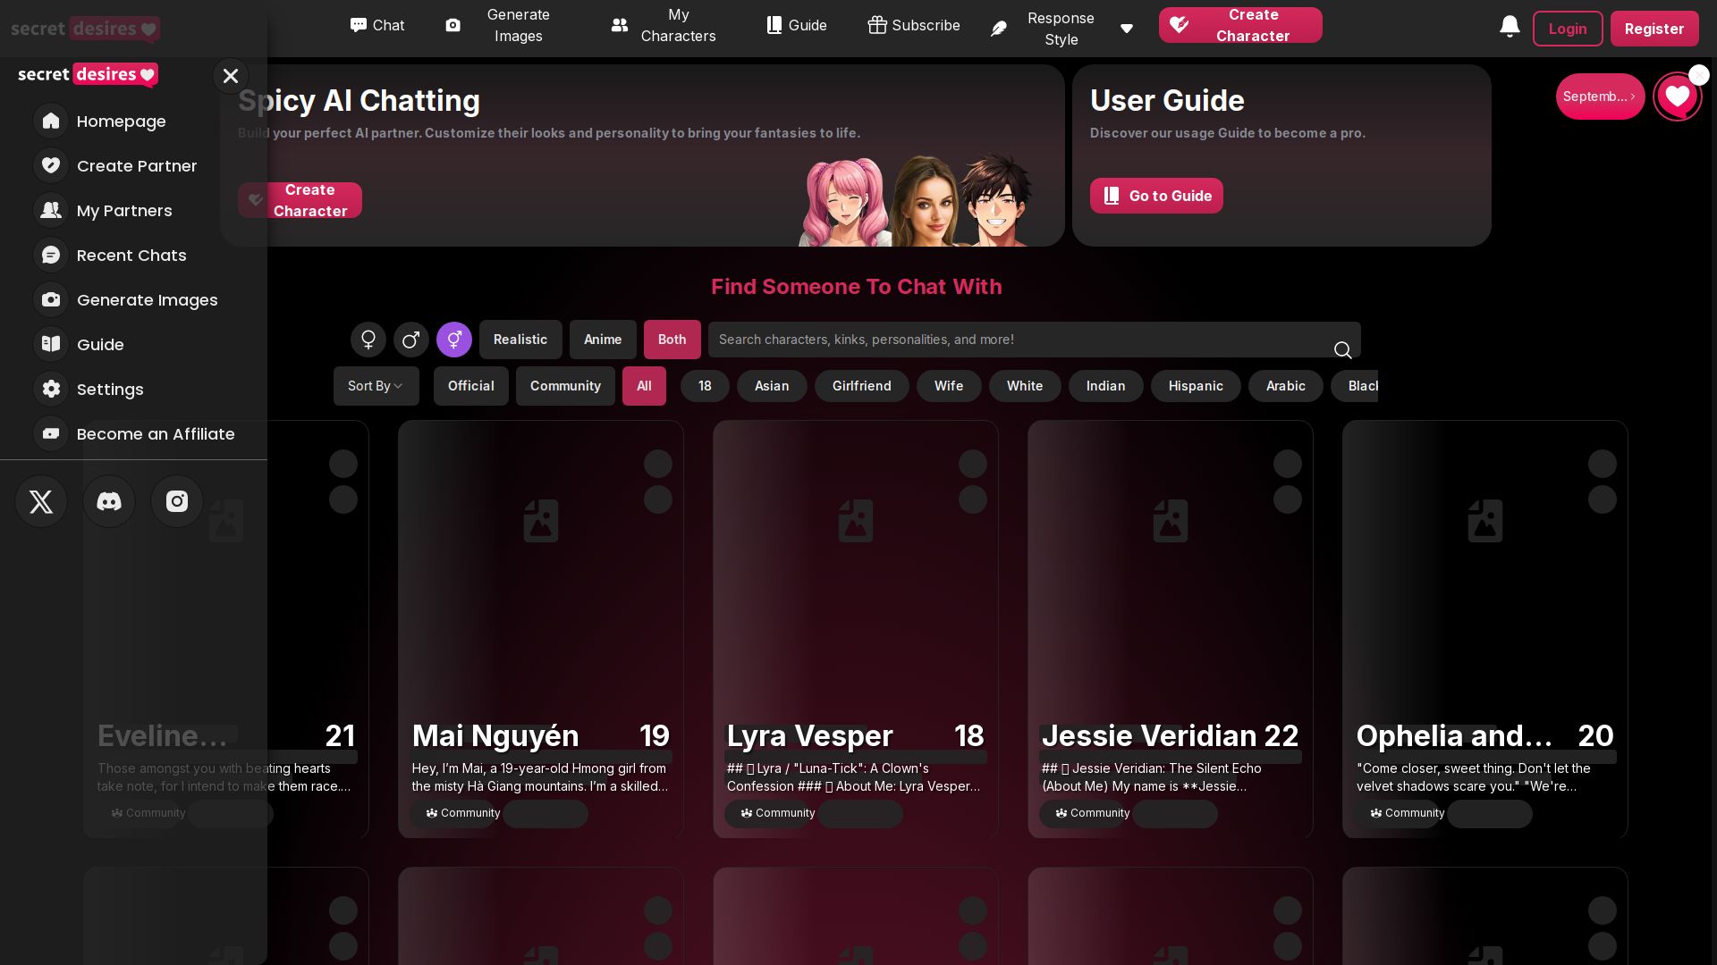
Task: Open the Sort By dropdown
Action: click(376, 386)
